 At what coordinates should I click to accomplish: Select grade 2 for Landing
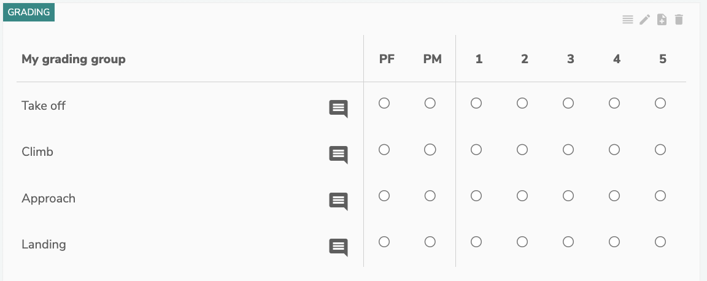pos(522,242)
